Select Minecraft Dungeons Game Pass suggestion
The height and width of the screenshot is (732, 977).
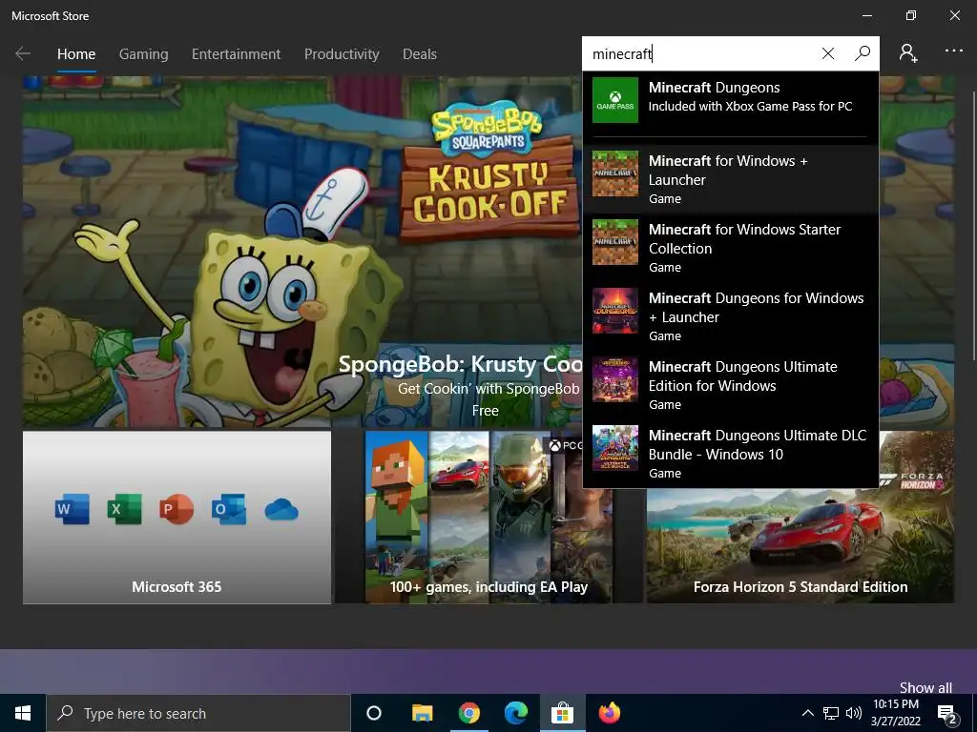click(x=731, y=100)
